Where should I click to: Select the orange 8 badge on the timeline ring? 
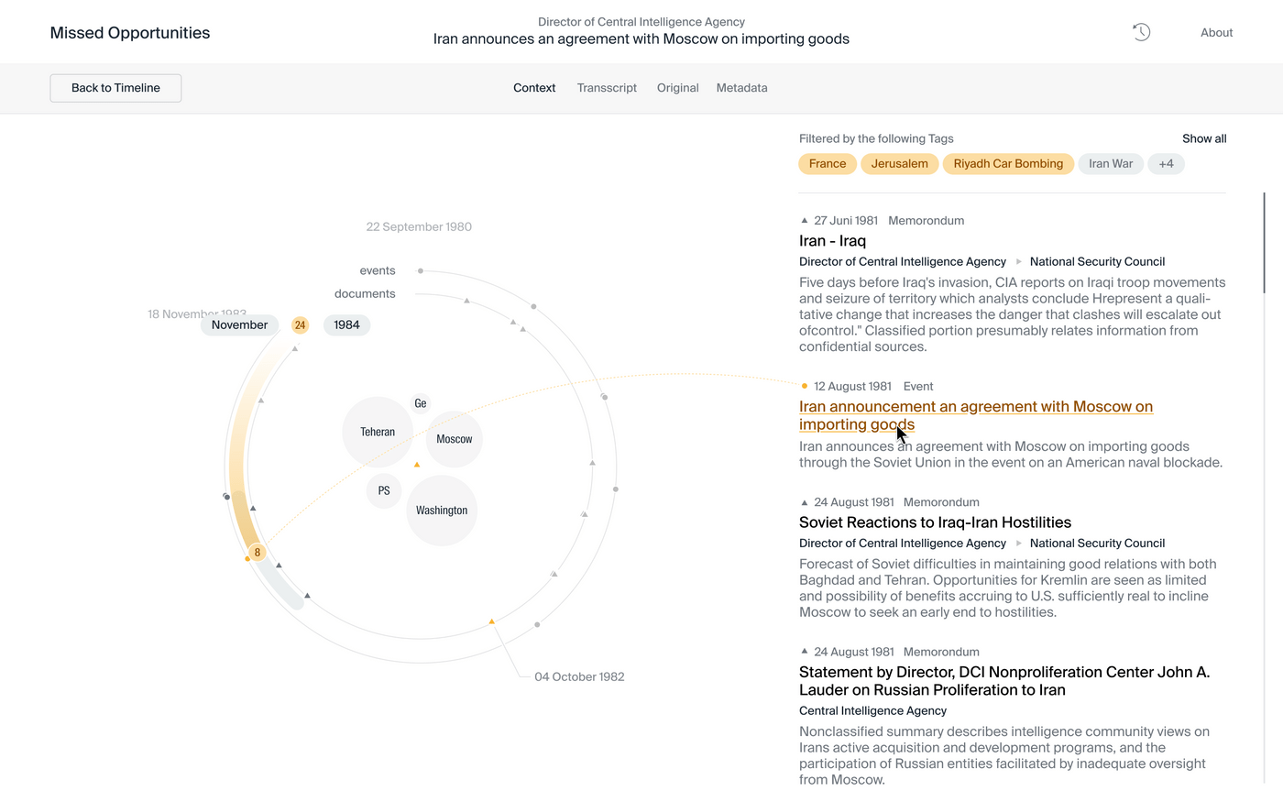coord(258,552)
